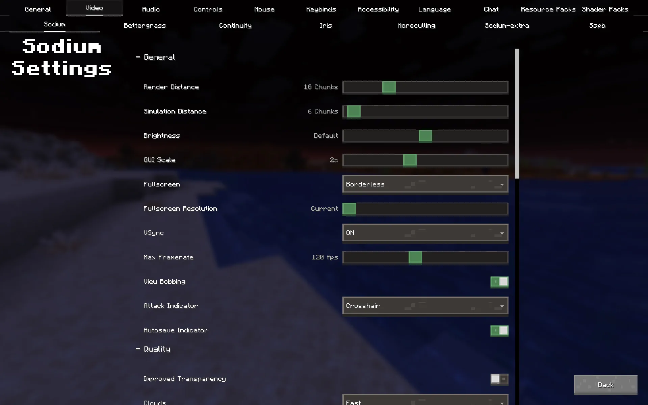The height and width of the screenshot is (405, 648).
Task: Toggle View Bobbing off
Action: click(x=499, y=282)
